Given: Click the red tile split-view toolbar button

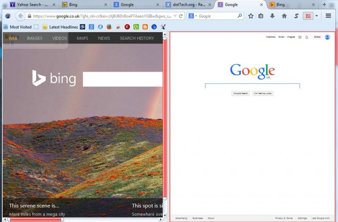Looking at the screenshot, I should pos(308,16).
